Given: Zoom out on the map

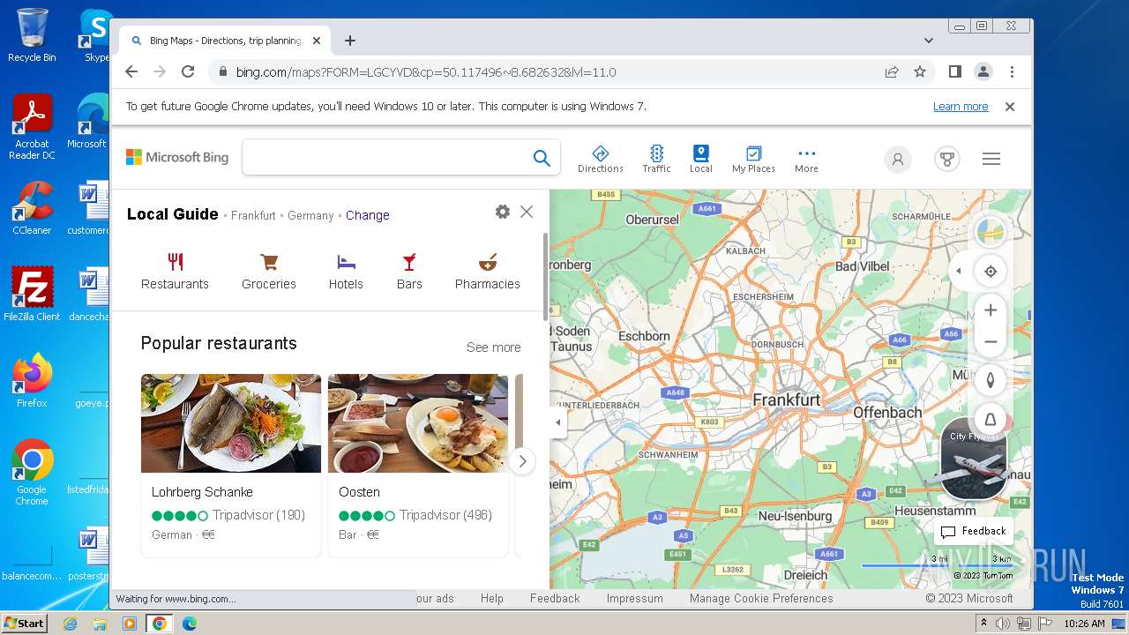Looking at the screenshot, I should click(x=991, y=341).
